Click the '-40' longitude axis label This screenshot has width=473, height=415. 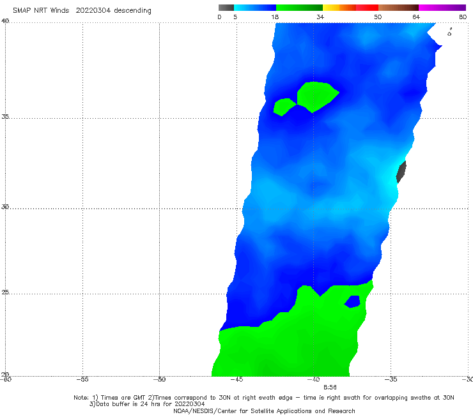(313, 379)
